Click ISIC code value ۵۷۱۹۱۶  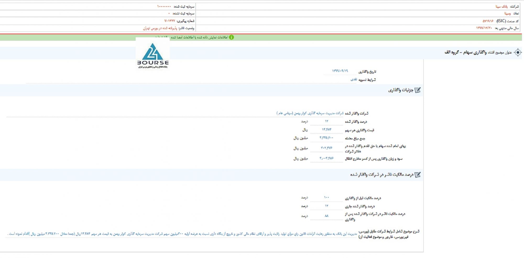coord(488,21)
